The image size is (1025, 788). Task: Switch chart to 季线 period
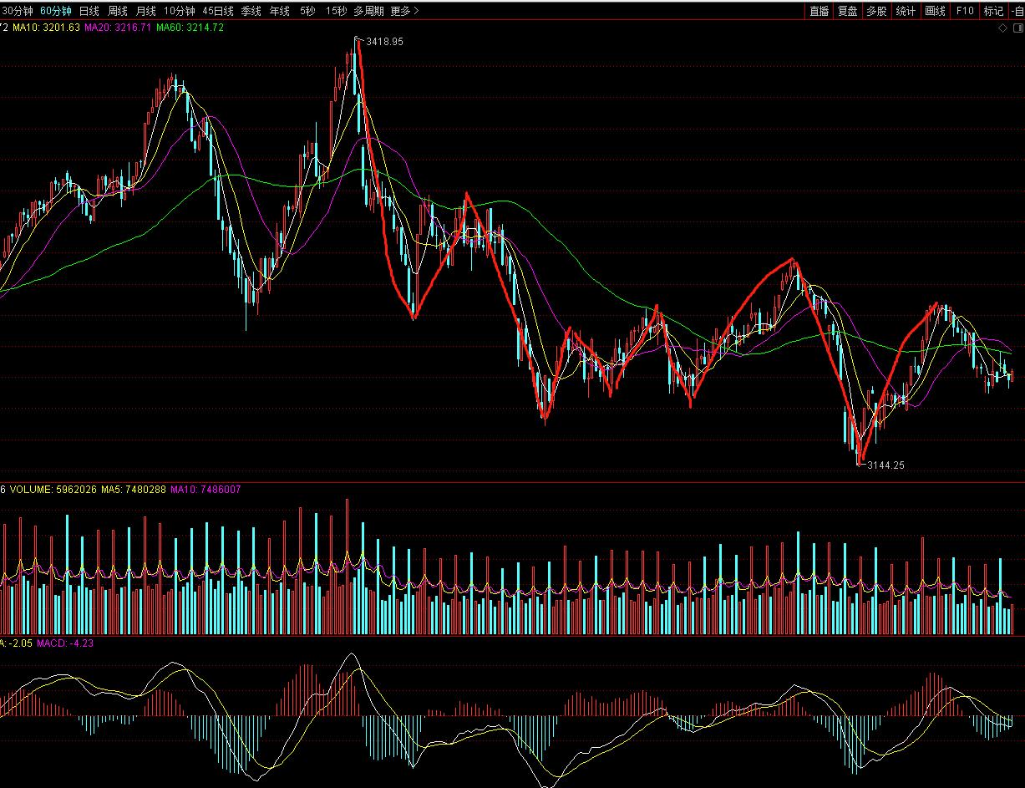click(251, 11)
